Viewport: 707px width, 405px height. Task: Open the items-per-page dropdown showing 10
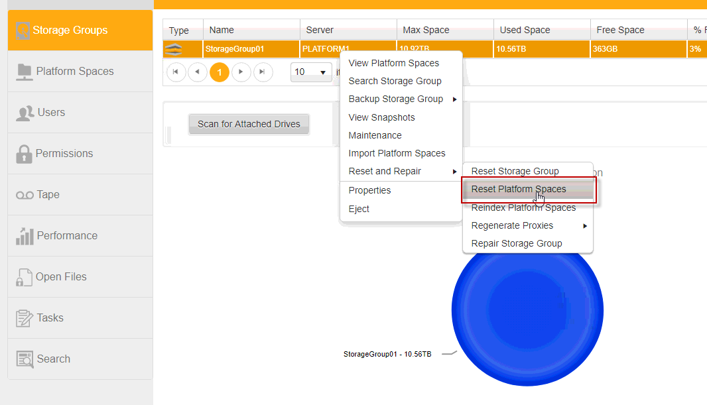pos(311,72)
